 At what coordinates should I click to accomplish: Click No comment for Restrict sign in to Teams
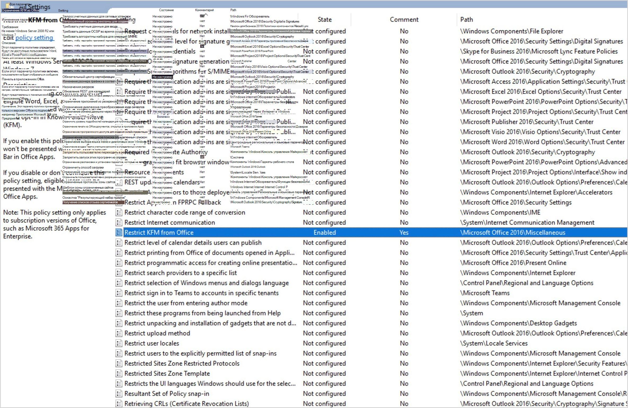click(404, 293)
